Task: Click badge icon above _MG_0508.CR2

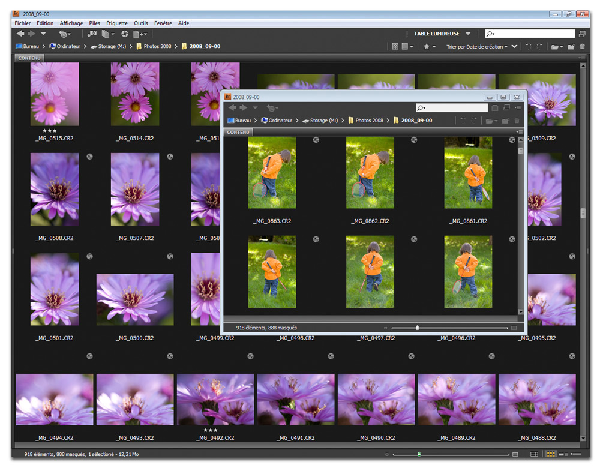Action: click(x=89, y=157)
